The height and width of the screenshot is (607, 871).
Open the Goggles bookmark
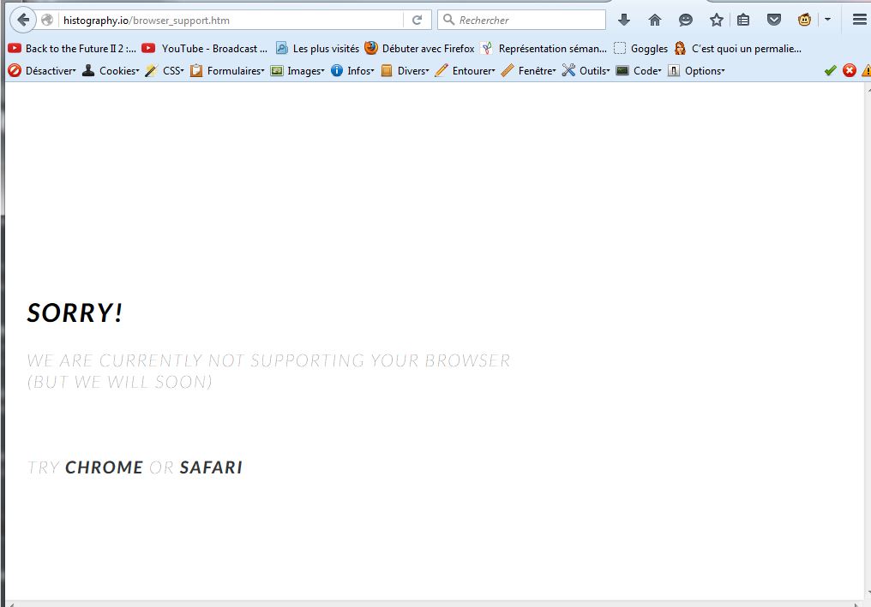click(640, 49)
